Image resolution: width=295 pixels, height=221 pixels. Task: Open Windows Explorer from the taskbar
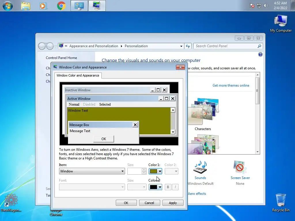[x=26, y=6]
